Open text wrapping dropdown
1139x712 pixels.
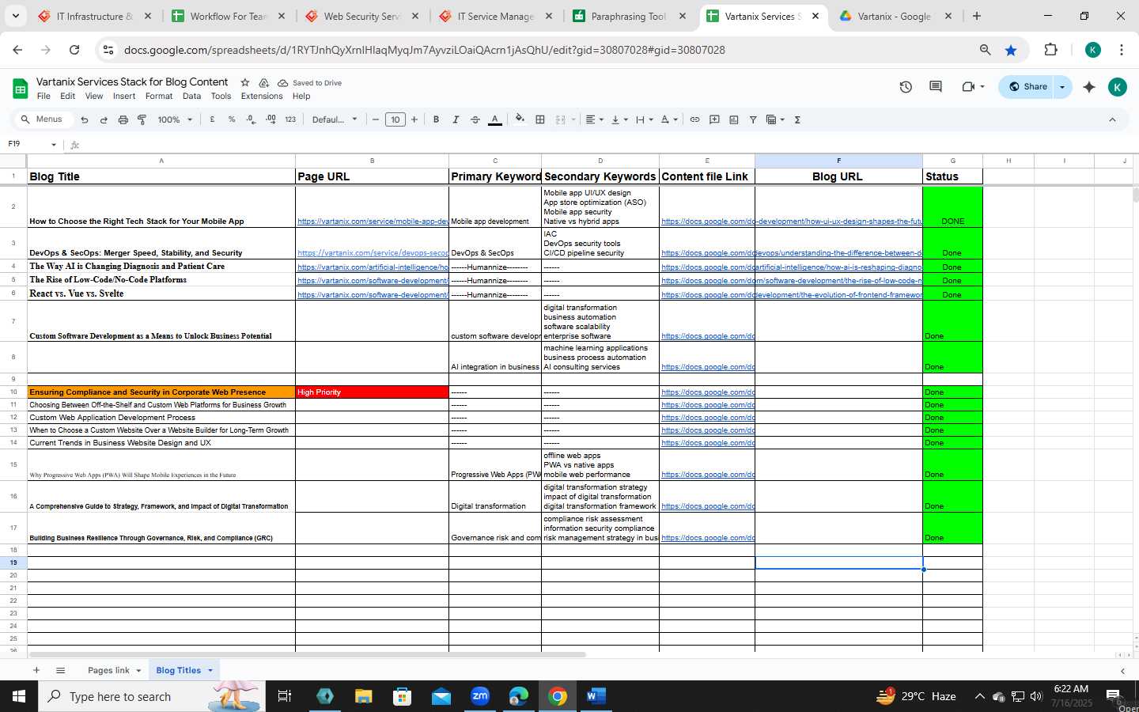(645, 119)
